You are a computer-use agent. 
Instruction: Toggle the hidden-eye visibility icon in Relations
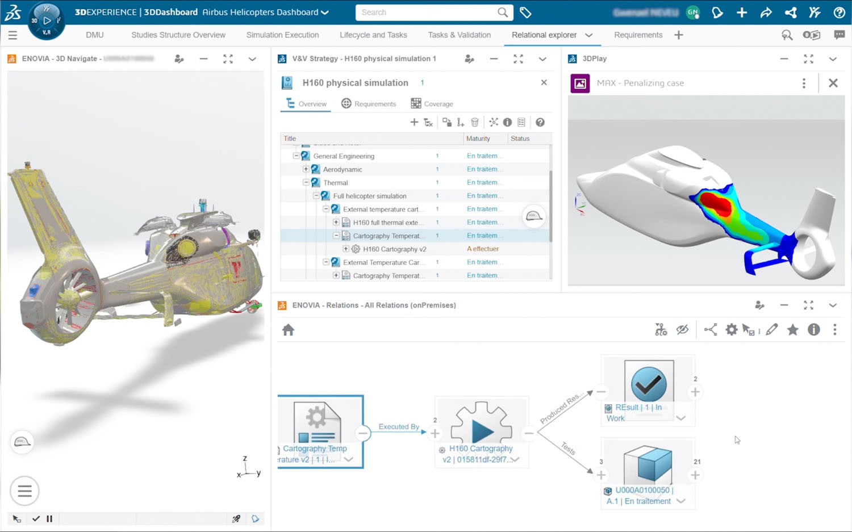tap(682, 329)
